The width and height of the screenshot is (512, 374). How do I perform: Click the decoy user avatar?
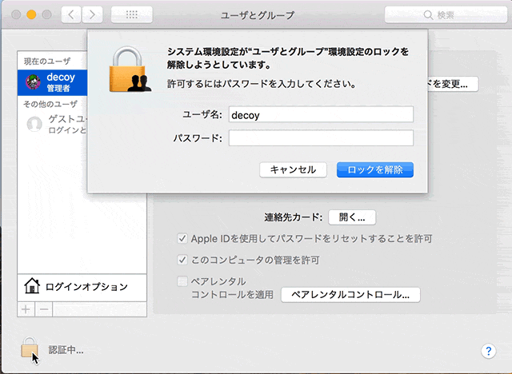point(34,82)
